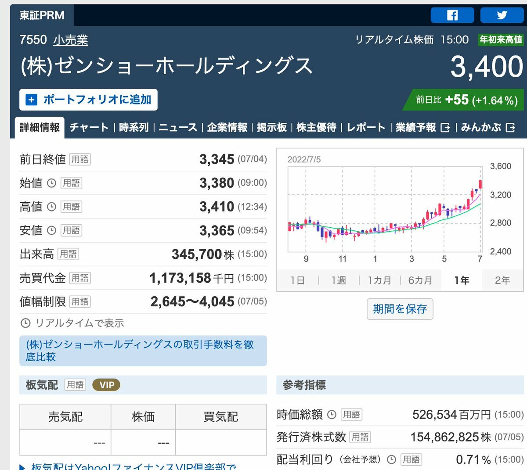The image size is (527, 470).
Task: Share via the Facebook icon button
Action: (x=452, y=15)
